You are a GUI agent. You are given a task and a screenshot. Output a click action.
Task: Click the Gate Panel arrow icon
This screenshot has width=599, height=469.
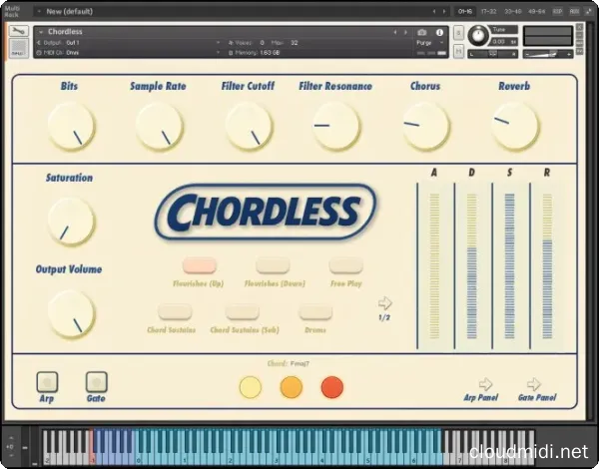[x=534, y=384]
